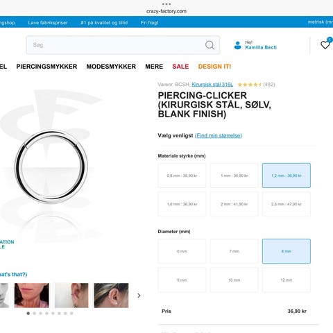Select 0,8 mm material thickness
The width and height of the screenshot is (333, 333).
tap(182, 176)
